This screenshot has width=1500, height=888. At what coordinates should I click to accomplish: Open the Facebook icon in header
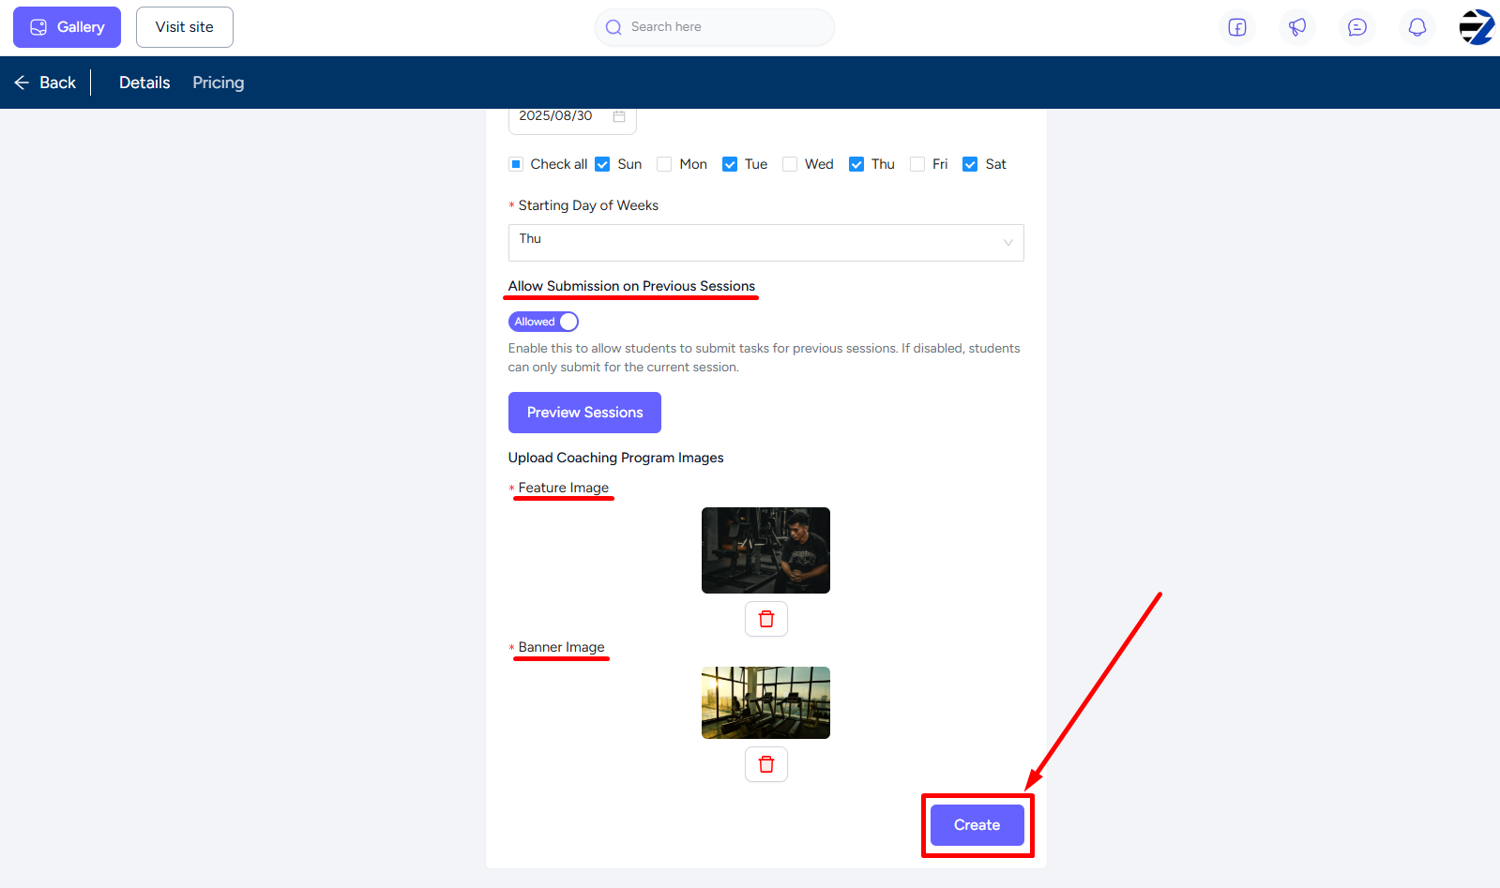(1237, 27)
